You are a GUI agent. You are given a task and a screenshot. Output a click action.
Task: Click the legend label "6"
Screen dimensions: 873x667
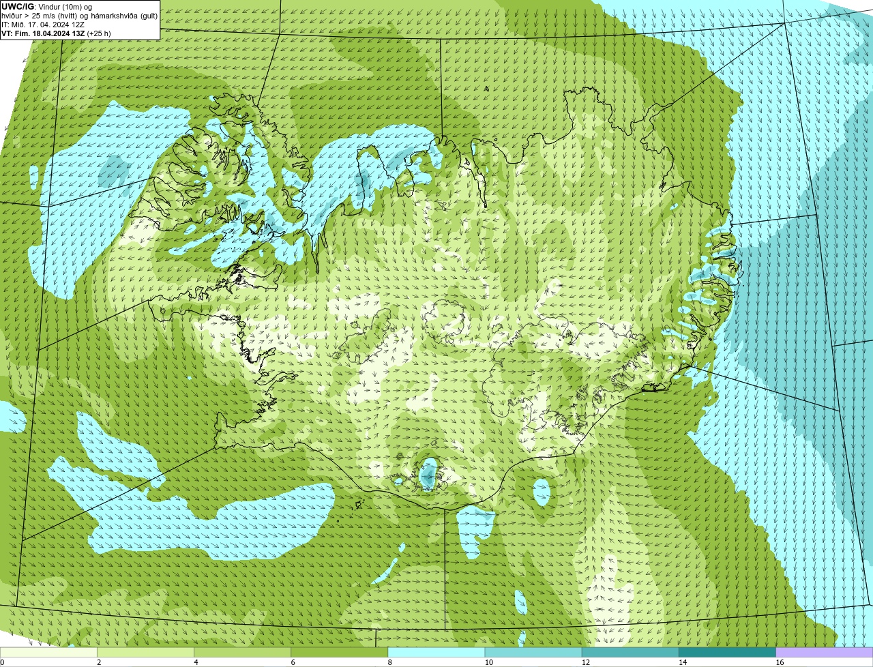pyautogui.click(x=293, y=662)
